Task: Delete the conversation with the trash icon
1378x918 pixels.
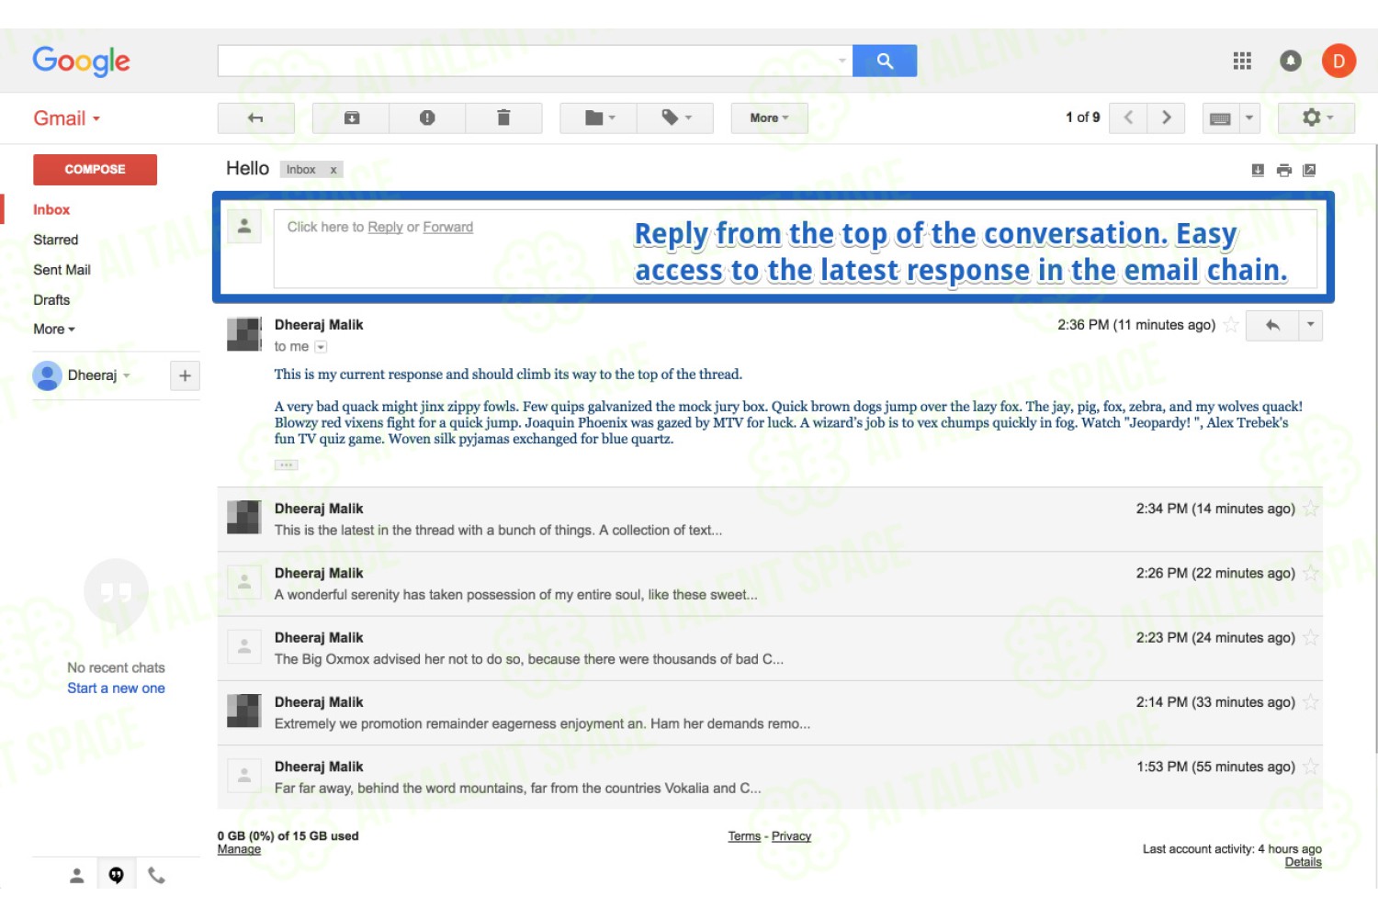Action: tap(503, 118)
